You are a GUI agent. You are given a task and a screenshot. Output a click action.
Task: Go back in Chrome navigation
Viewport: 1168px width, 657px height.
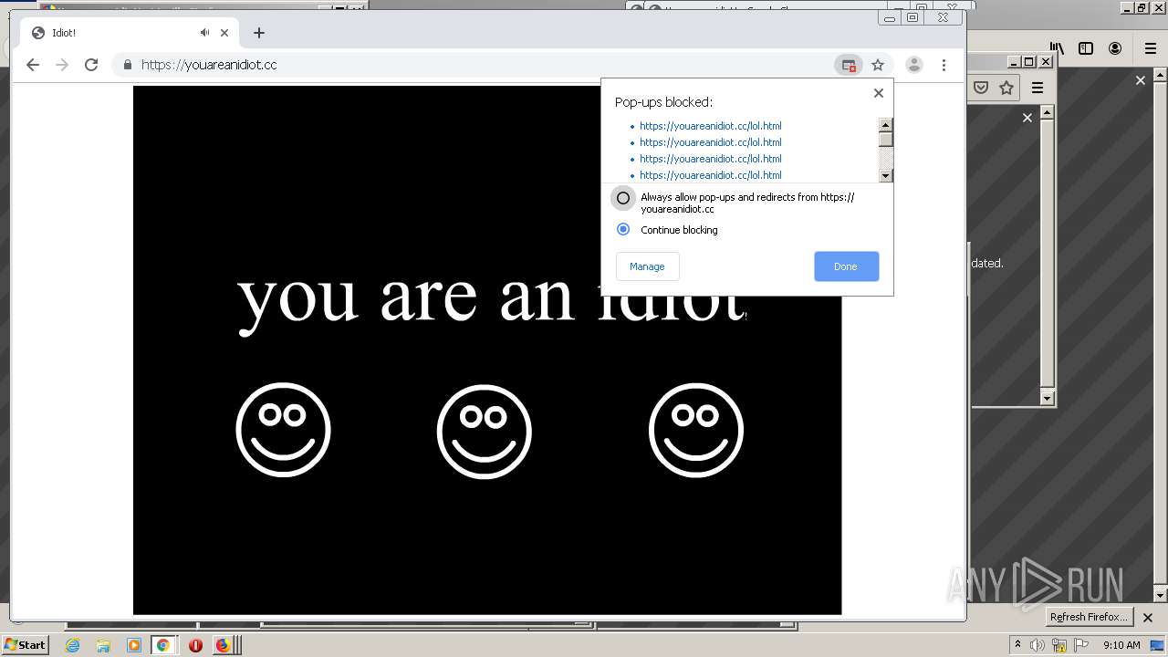[33, 65]
